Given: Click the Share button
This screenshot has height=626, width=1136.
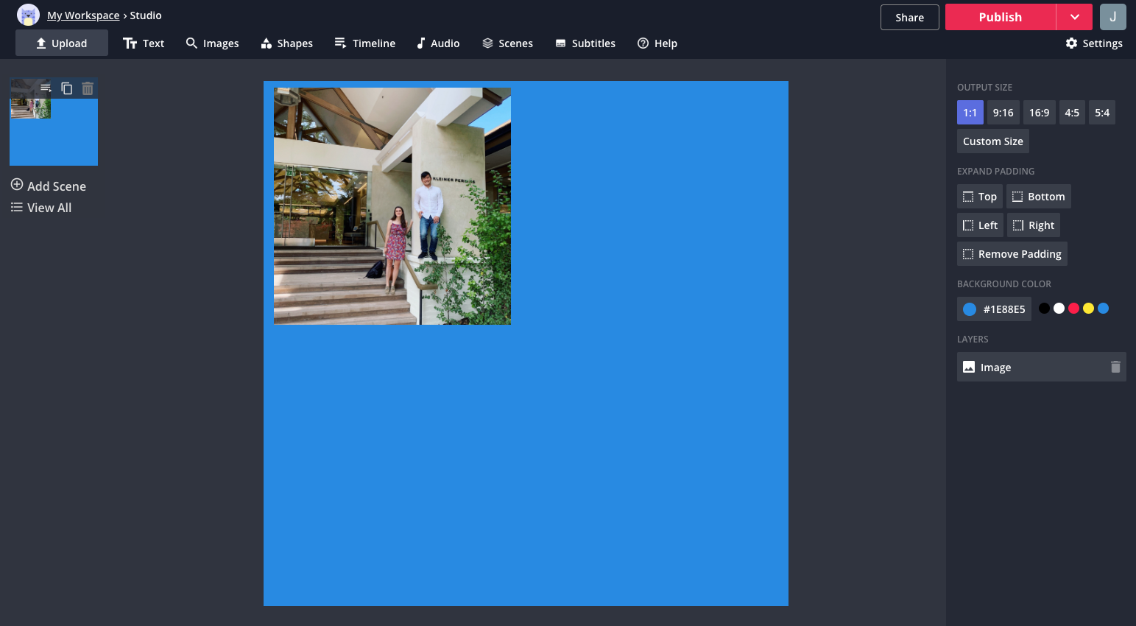Looking at the screenshot, I should point(909,17).
